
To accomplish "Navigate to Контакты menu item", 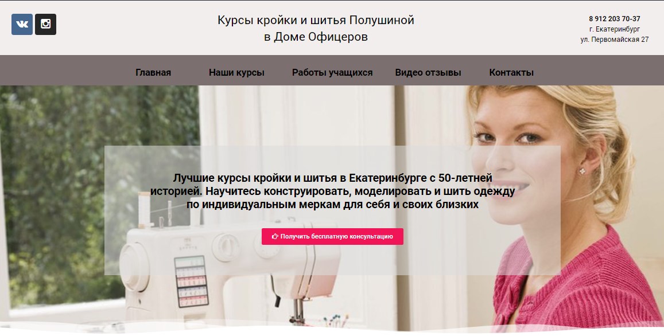I will point(511,72).
